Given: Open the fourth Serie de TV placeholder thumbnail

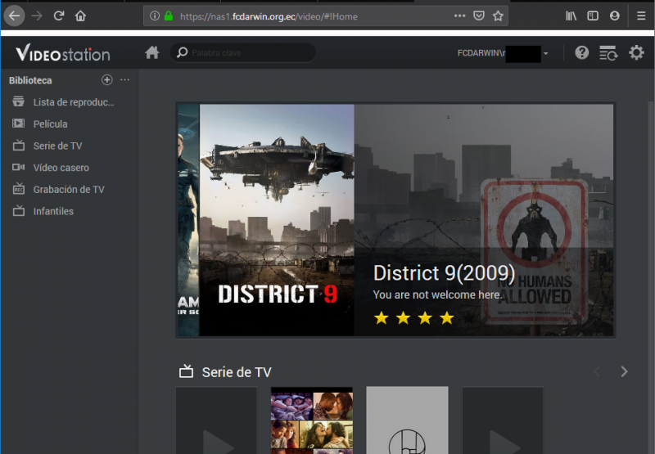Looking at the screenshot, I should click(503, 420).
